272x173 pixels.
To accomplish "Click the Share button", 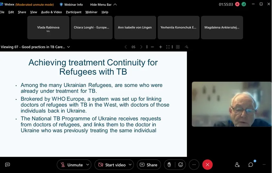I will click(x=149, y=165).
